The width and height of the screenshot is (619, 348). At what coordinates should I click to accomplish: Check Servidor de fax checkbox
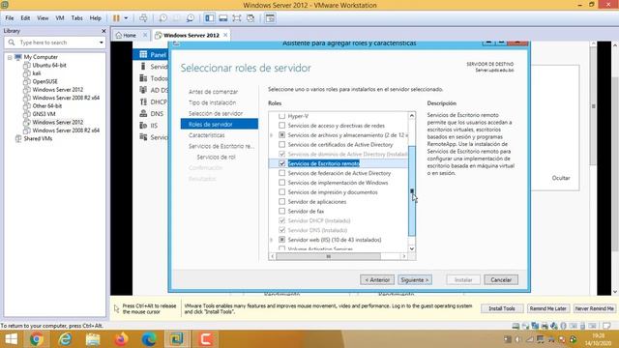tap(281, 211)
